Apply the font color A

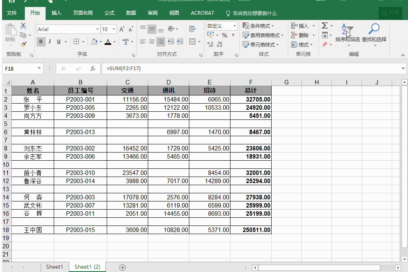coord(108,42)
